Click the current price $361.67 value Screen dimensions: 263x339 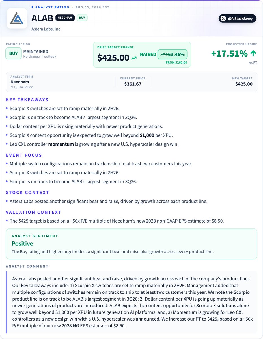[133, 84]
